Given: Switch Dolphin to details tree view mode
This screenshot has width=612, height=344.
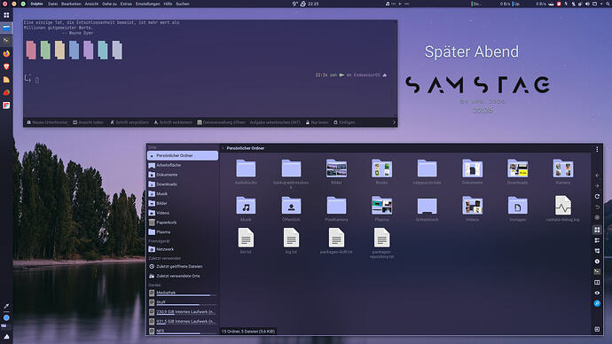Looking at the screenshot, I should click(597, 251).
